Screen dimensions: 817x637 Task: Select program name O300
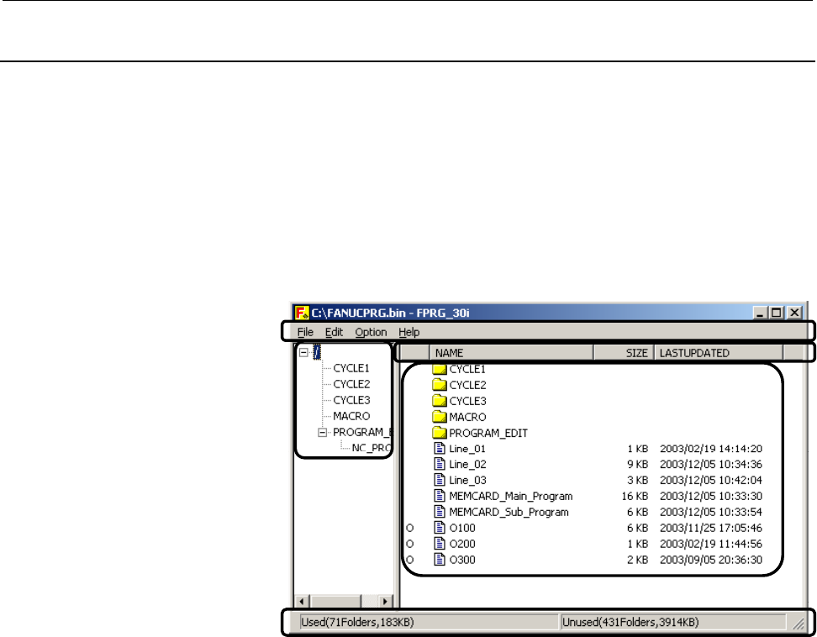[462, 560]
